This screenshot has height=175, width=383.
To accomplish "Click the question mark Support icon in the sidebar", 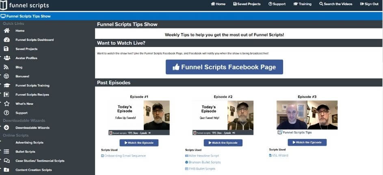I will click(6, 113).
